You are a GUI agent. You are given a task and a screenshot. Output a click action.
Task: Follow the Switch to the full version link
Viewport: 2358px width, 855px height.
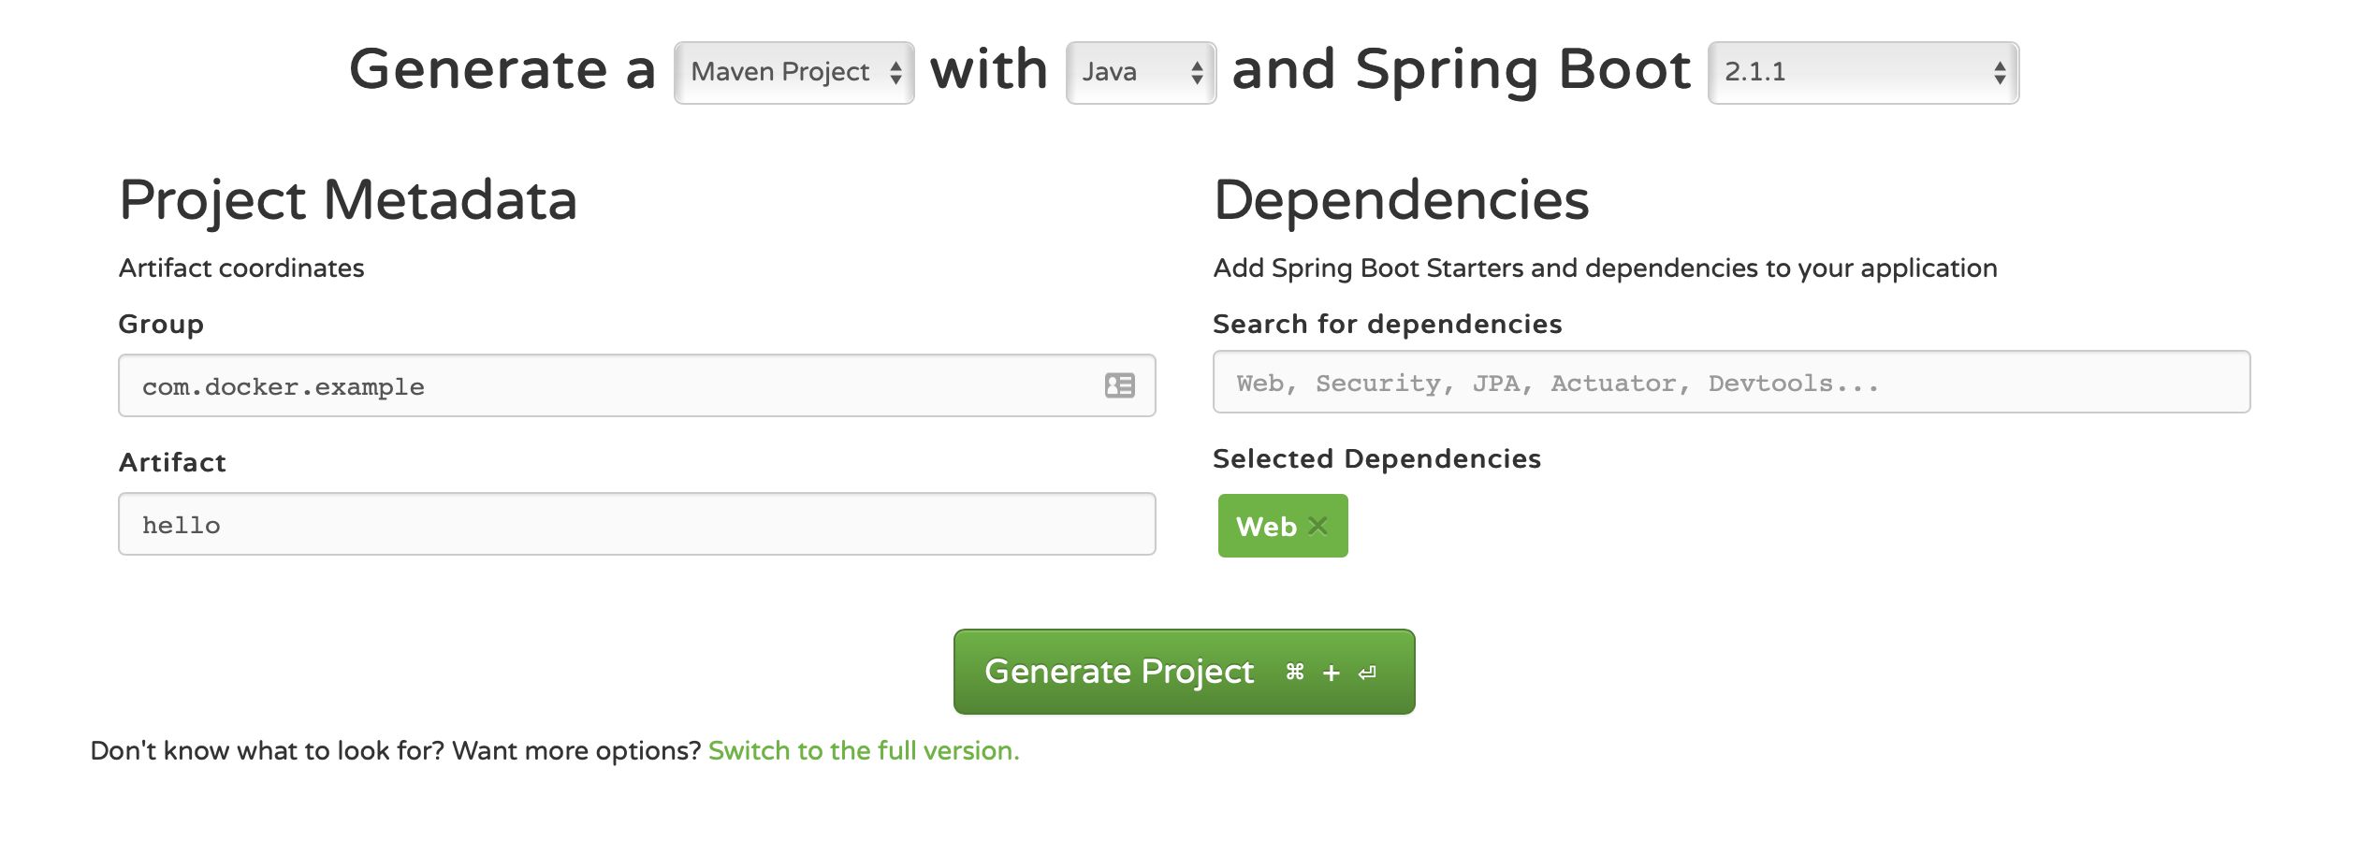pos(864,750)
